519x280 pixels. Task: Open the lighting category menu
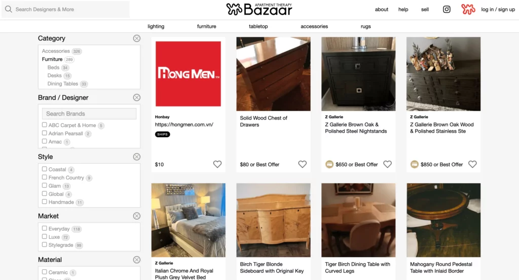click(x=156, y=26)
